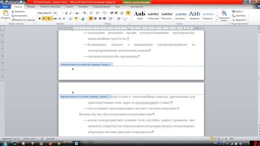This screenshot has width=260, height=146.
Task: Toggle Underline (Ч) formatting
Action: [48, 19]
